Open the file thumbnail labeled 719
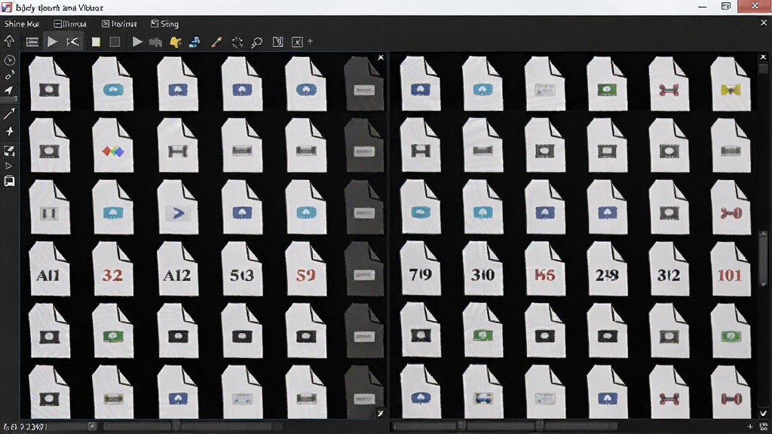 [420, 269]
